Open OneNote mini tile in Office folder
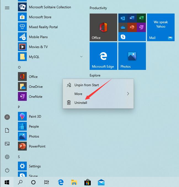This screenshot has height=187, width=179. click(x=141, y=27)
